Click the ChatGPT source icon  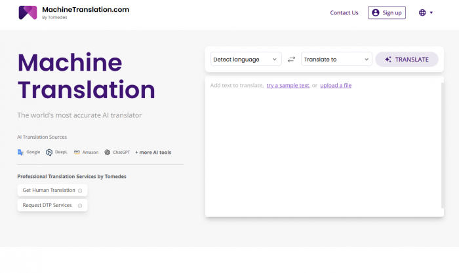coord(108,153)
